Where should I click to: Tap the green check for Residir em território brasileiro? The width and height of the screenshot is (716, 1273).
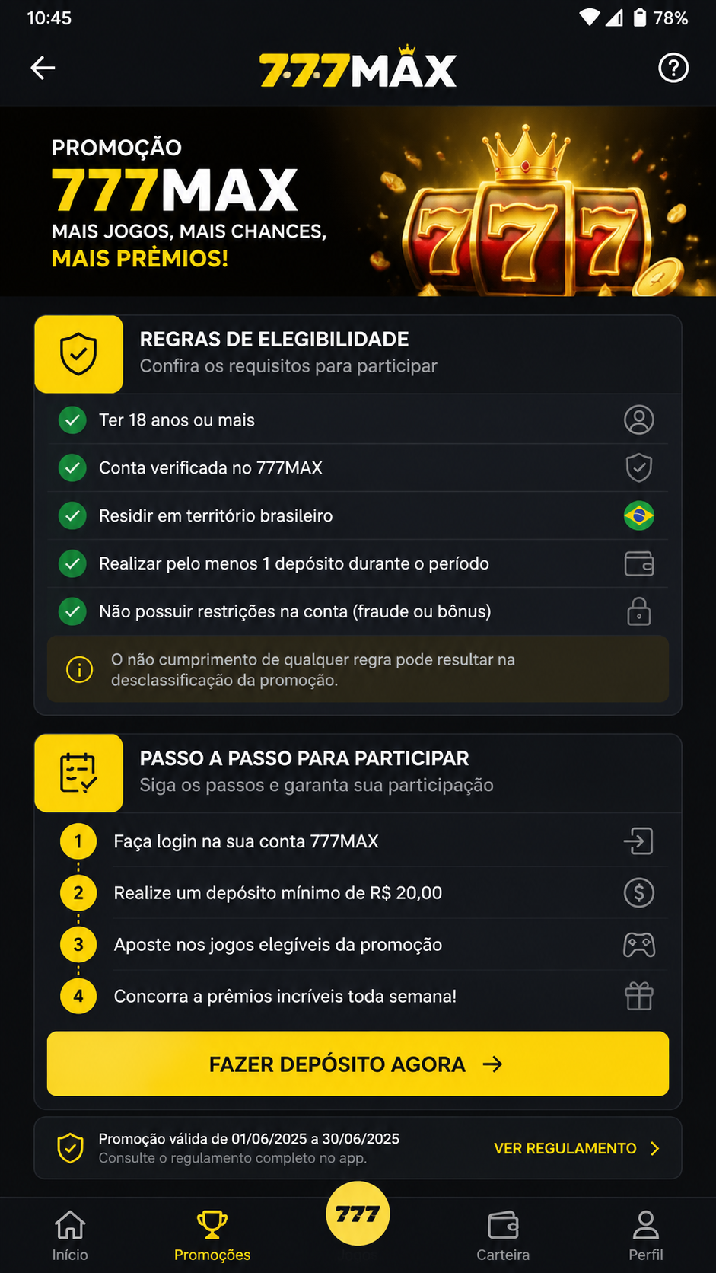click(72, 515)
